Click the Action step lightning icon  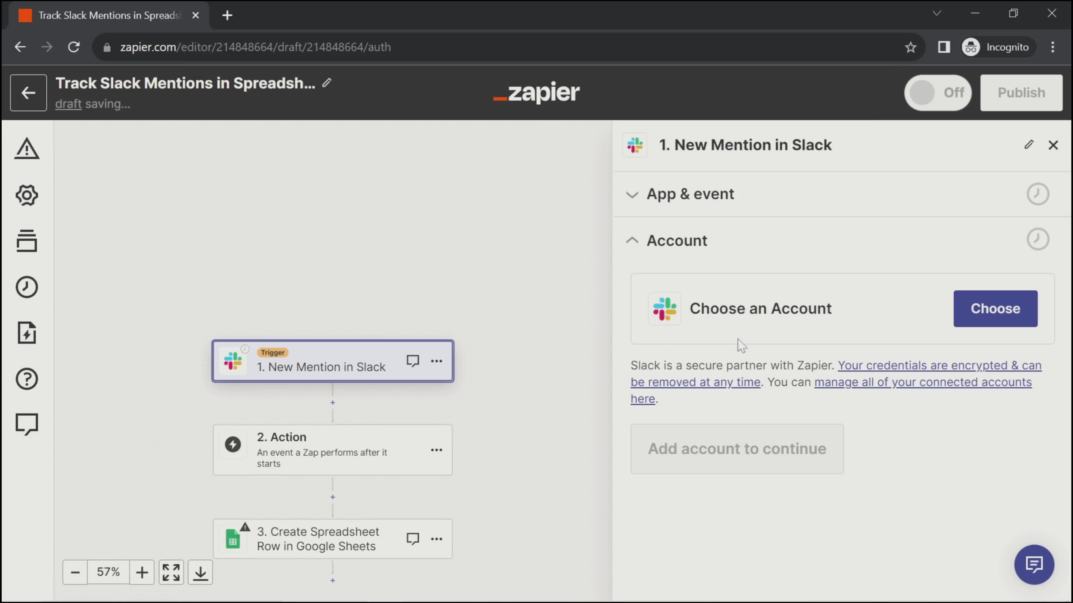pyautogui.click(x=233, y=444)
